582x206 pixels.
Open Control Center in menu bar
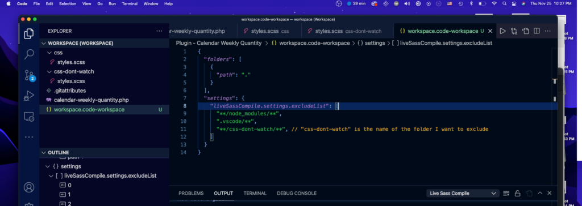pyautogui.click(x=514, y=4)
